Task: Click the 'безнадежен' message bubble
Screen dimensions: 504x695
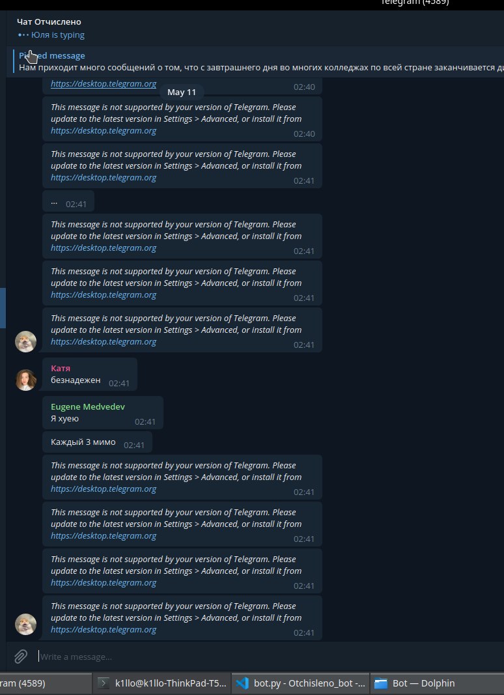Action: [90, 374]
